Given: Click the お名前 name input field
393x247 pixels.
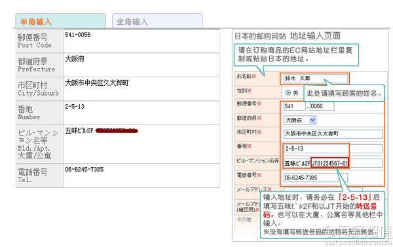Looking at the screenshot, I should click(x=316, y=79).
